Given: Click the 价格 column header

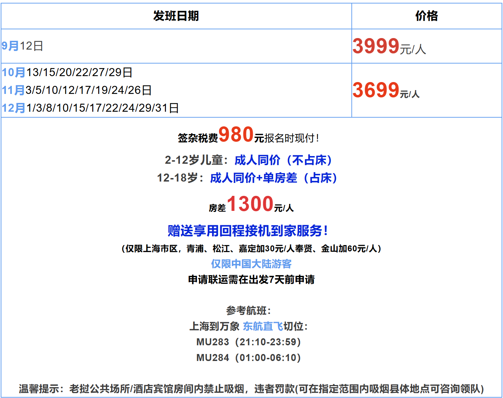Looking at the screenshot, I should 427,15.
